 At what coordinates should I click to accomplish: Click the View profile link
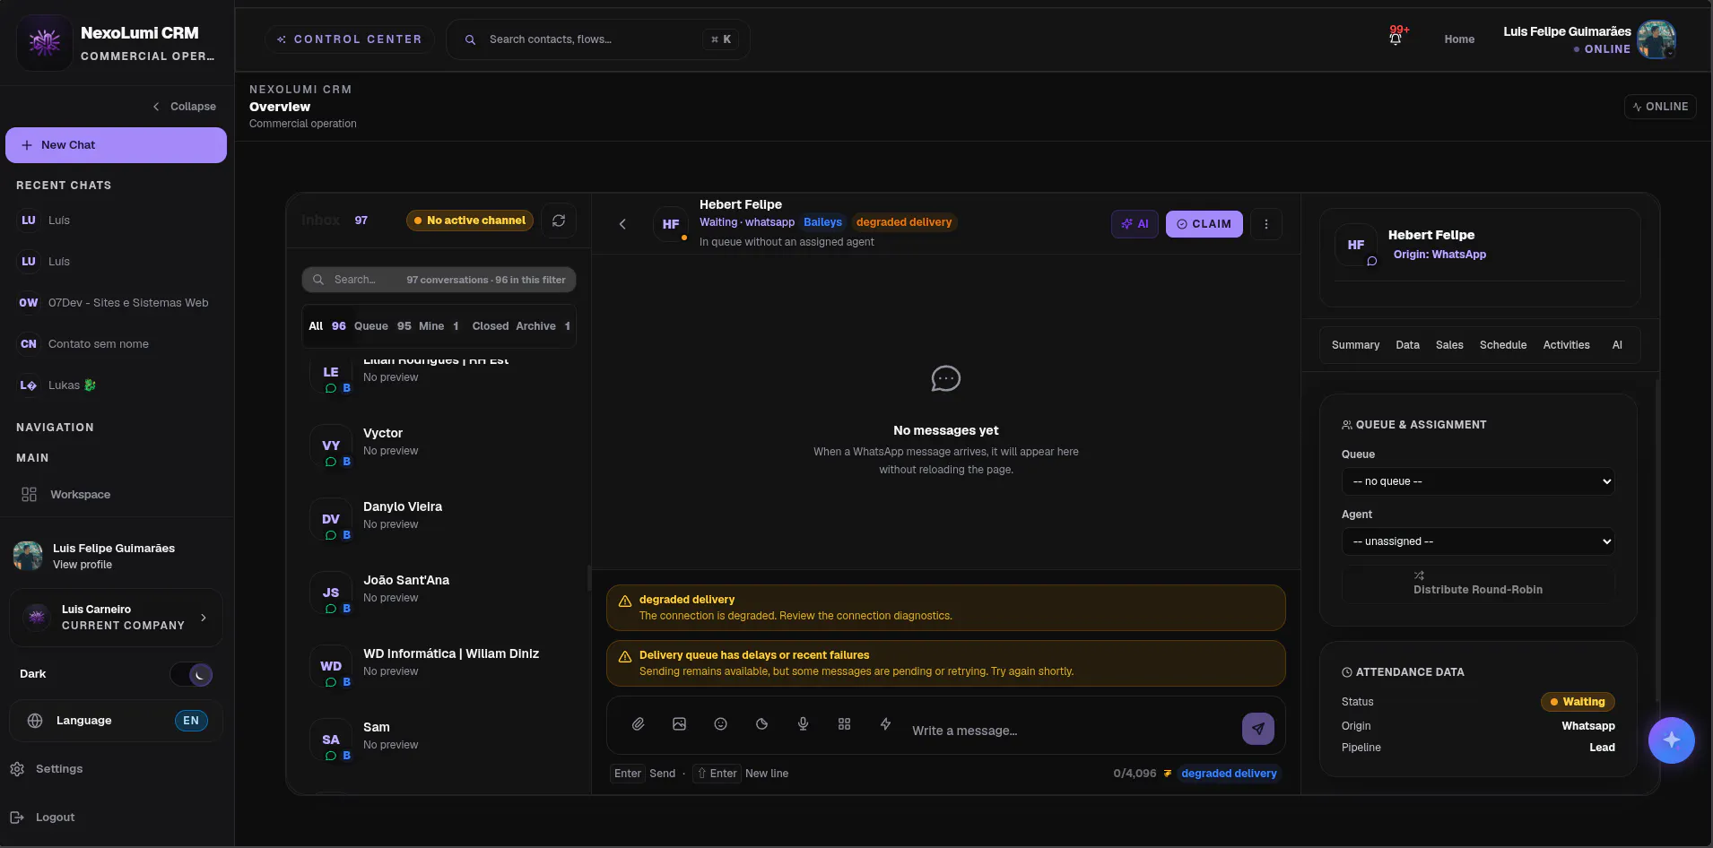tap(83, 565)
